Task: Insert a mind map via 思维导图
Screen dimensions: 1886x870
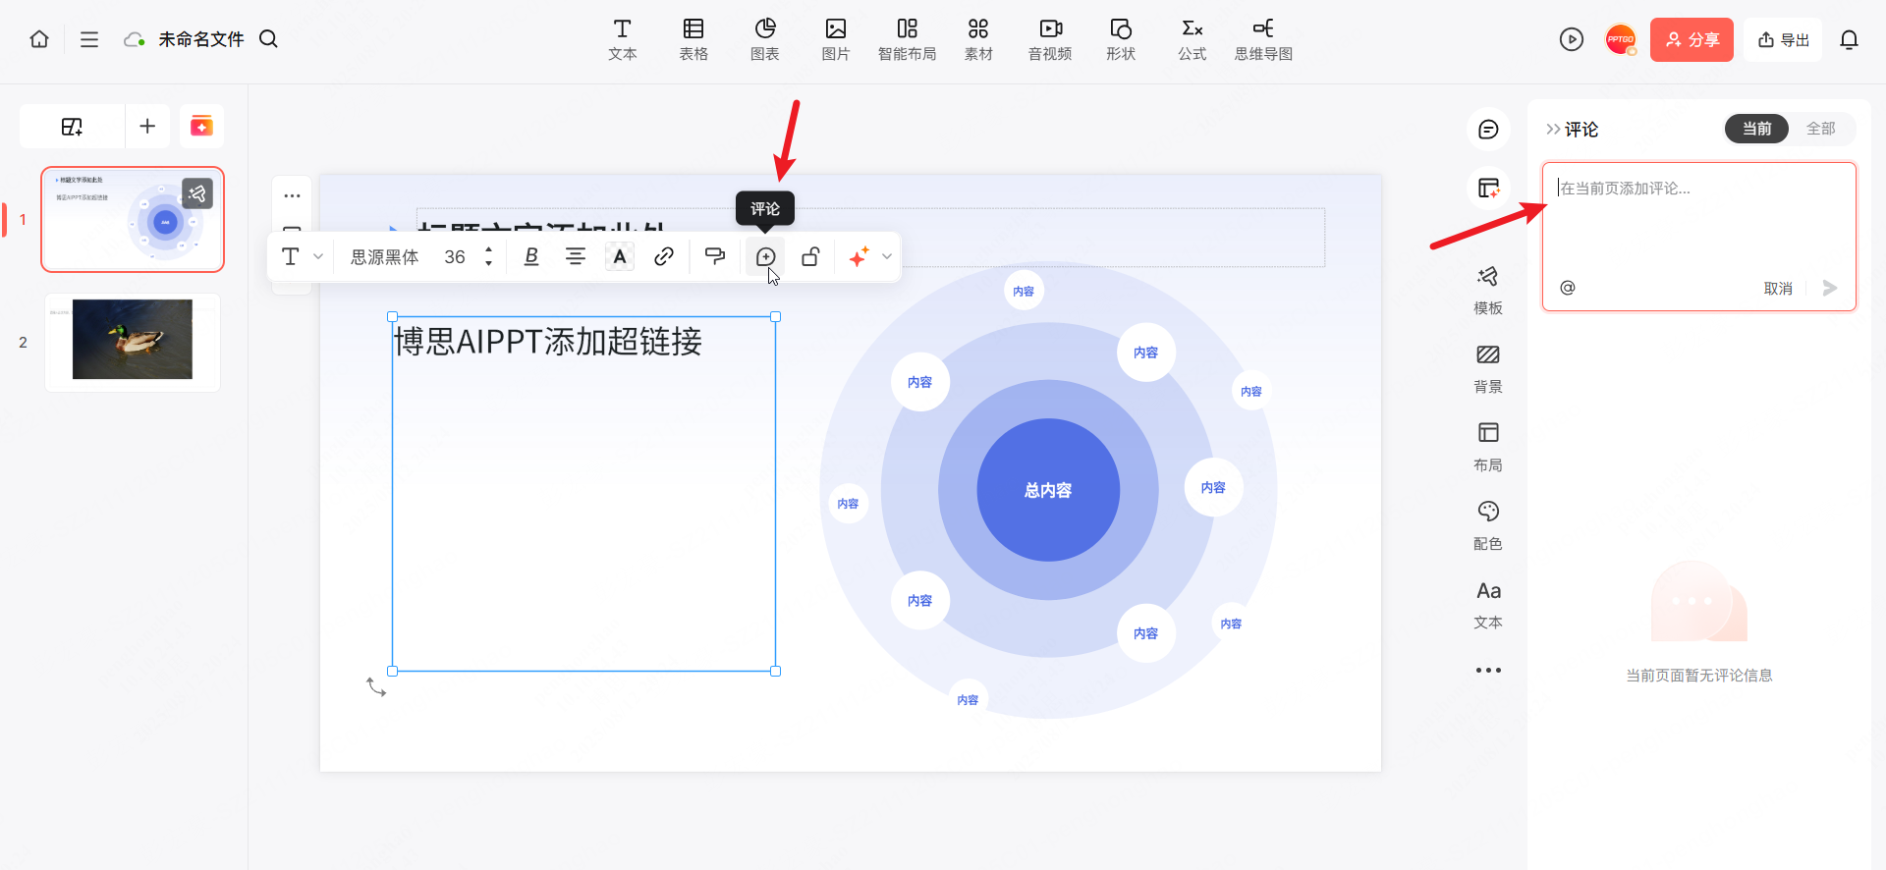Action: coord(1264,39)
